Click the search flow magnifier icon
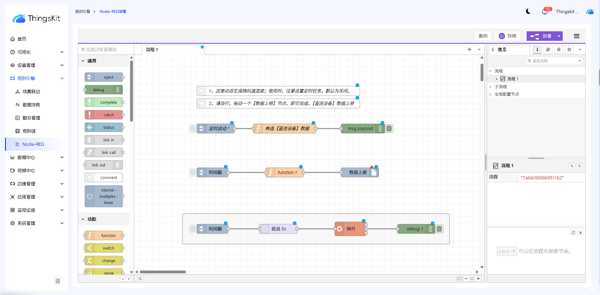 140,279
